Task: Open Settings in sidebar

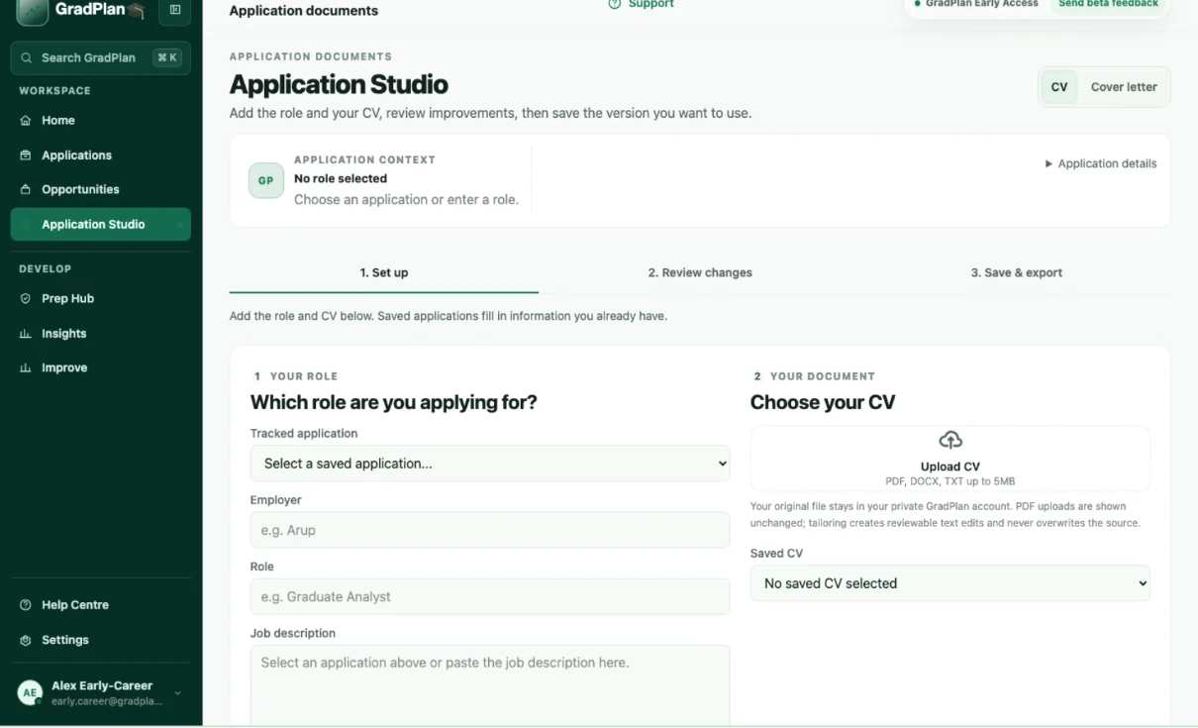Action: [100, 640]
